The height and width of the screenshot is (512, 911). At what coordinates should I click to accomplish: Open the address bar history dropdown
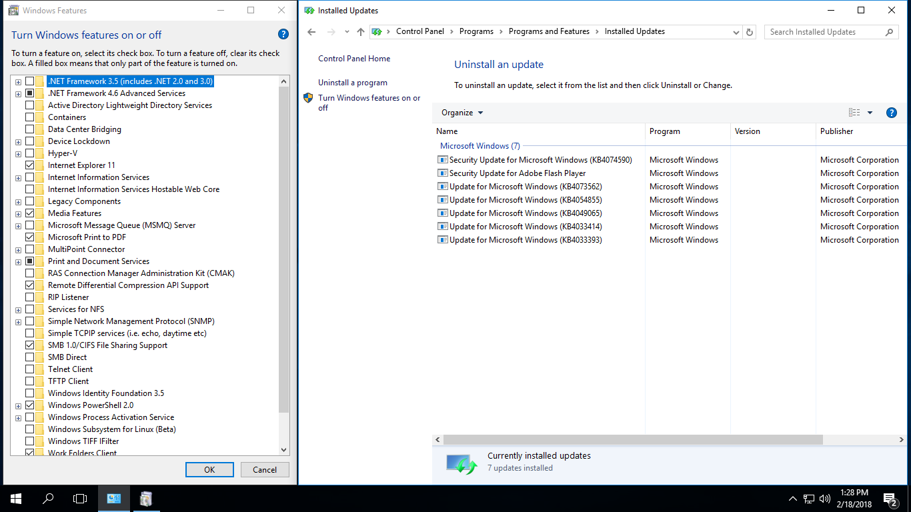click(736, 32)
